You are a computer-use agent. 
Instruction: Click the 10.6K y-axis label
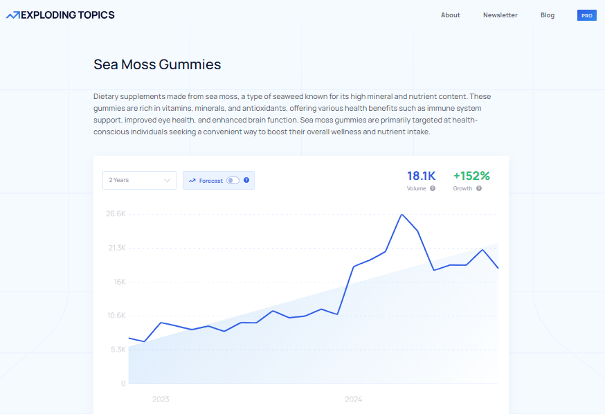click(116, 316)
